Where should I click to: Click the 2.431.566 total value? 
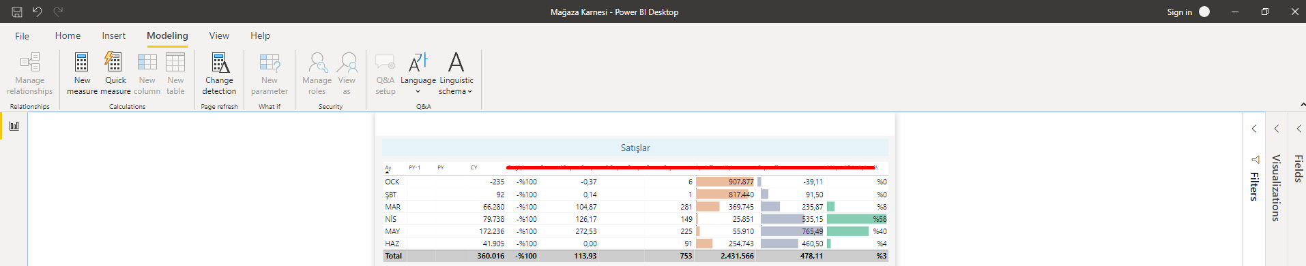[x=737, y=256]
